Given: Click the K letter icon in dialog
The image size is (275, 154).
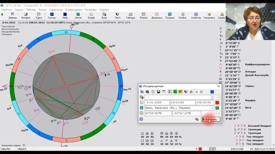Looking at the screenshot, I should point(170,92).
